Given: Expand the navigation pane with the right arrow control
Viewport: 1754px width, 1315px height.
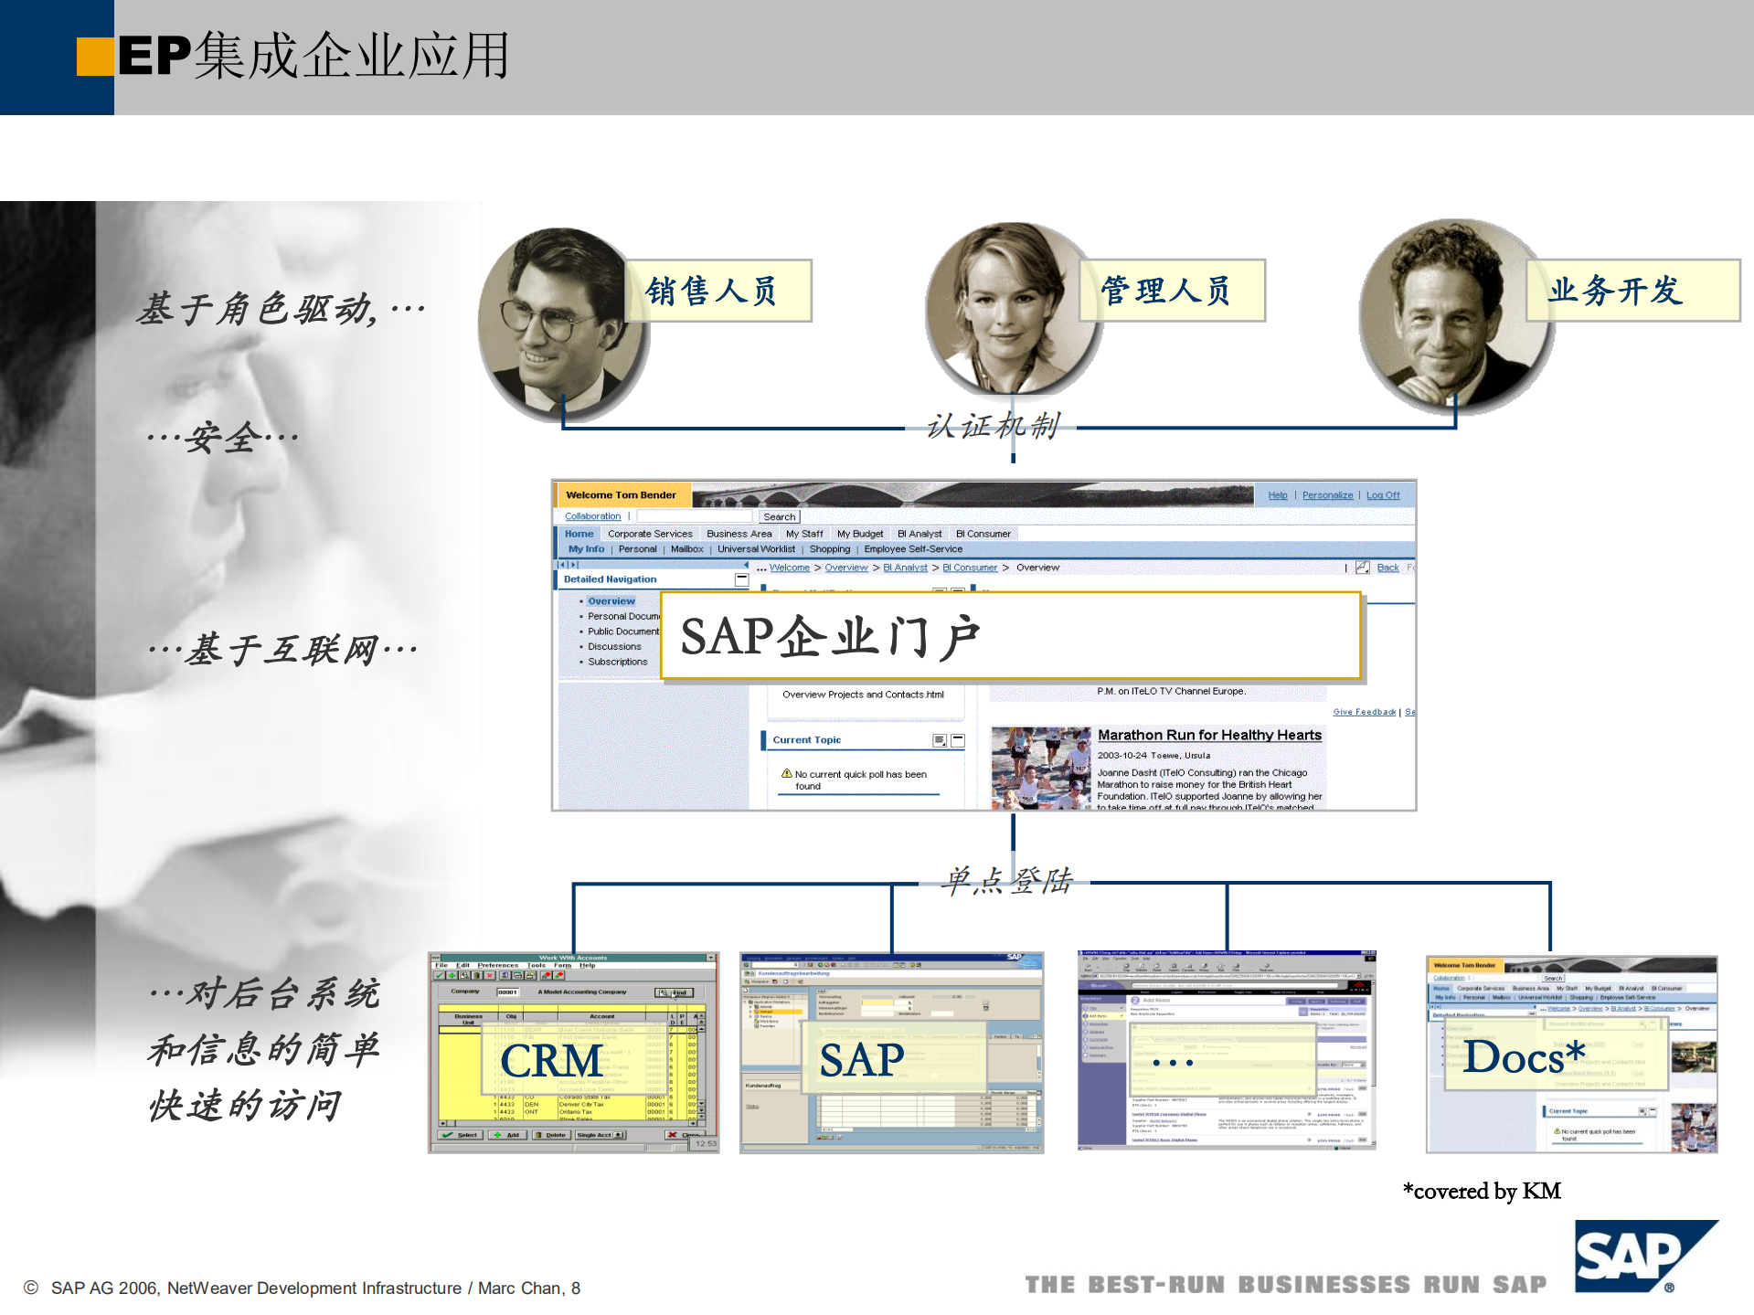Looking at the screenshot, I should coord(573,564).
